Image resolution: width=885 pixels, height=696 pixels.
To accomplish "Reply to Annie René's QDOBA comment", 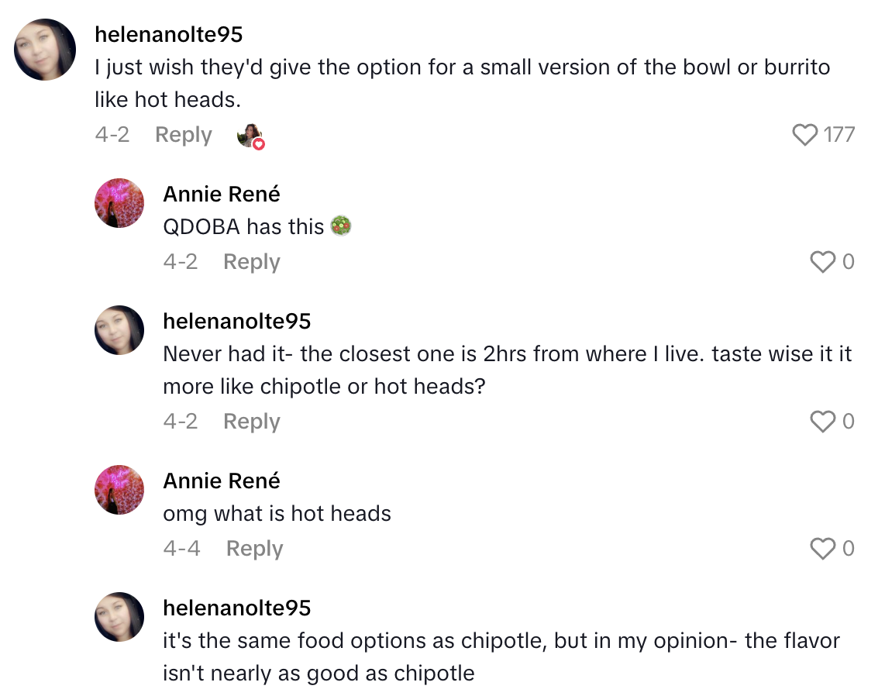I will pyautogui.click(x=251, y=262).
